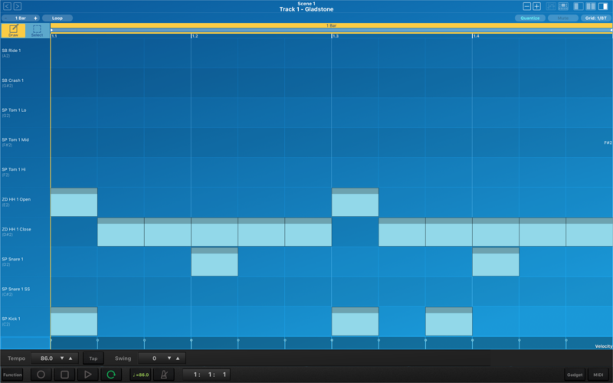Open the MIDI panel
This screenshot has height=383, width=613.
point(598,375)
